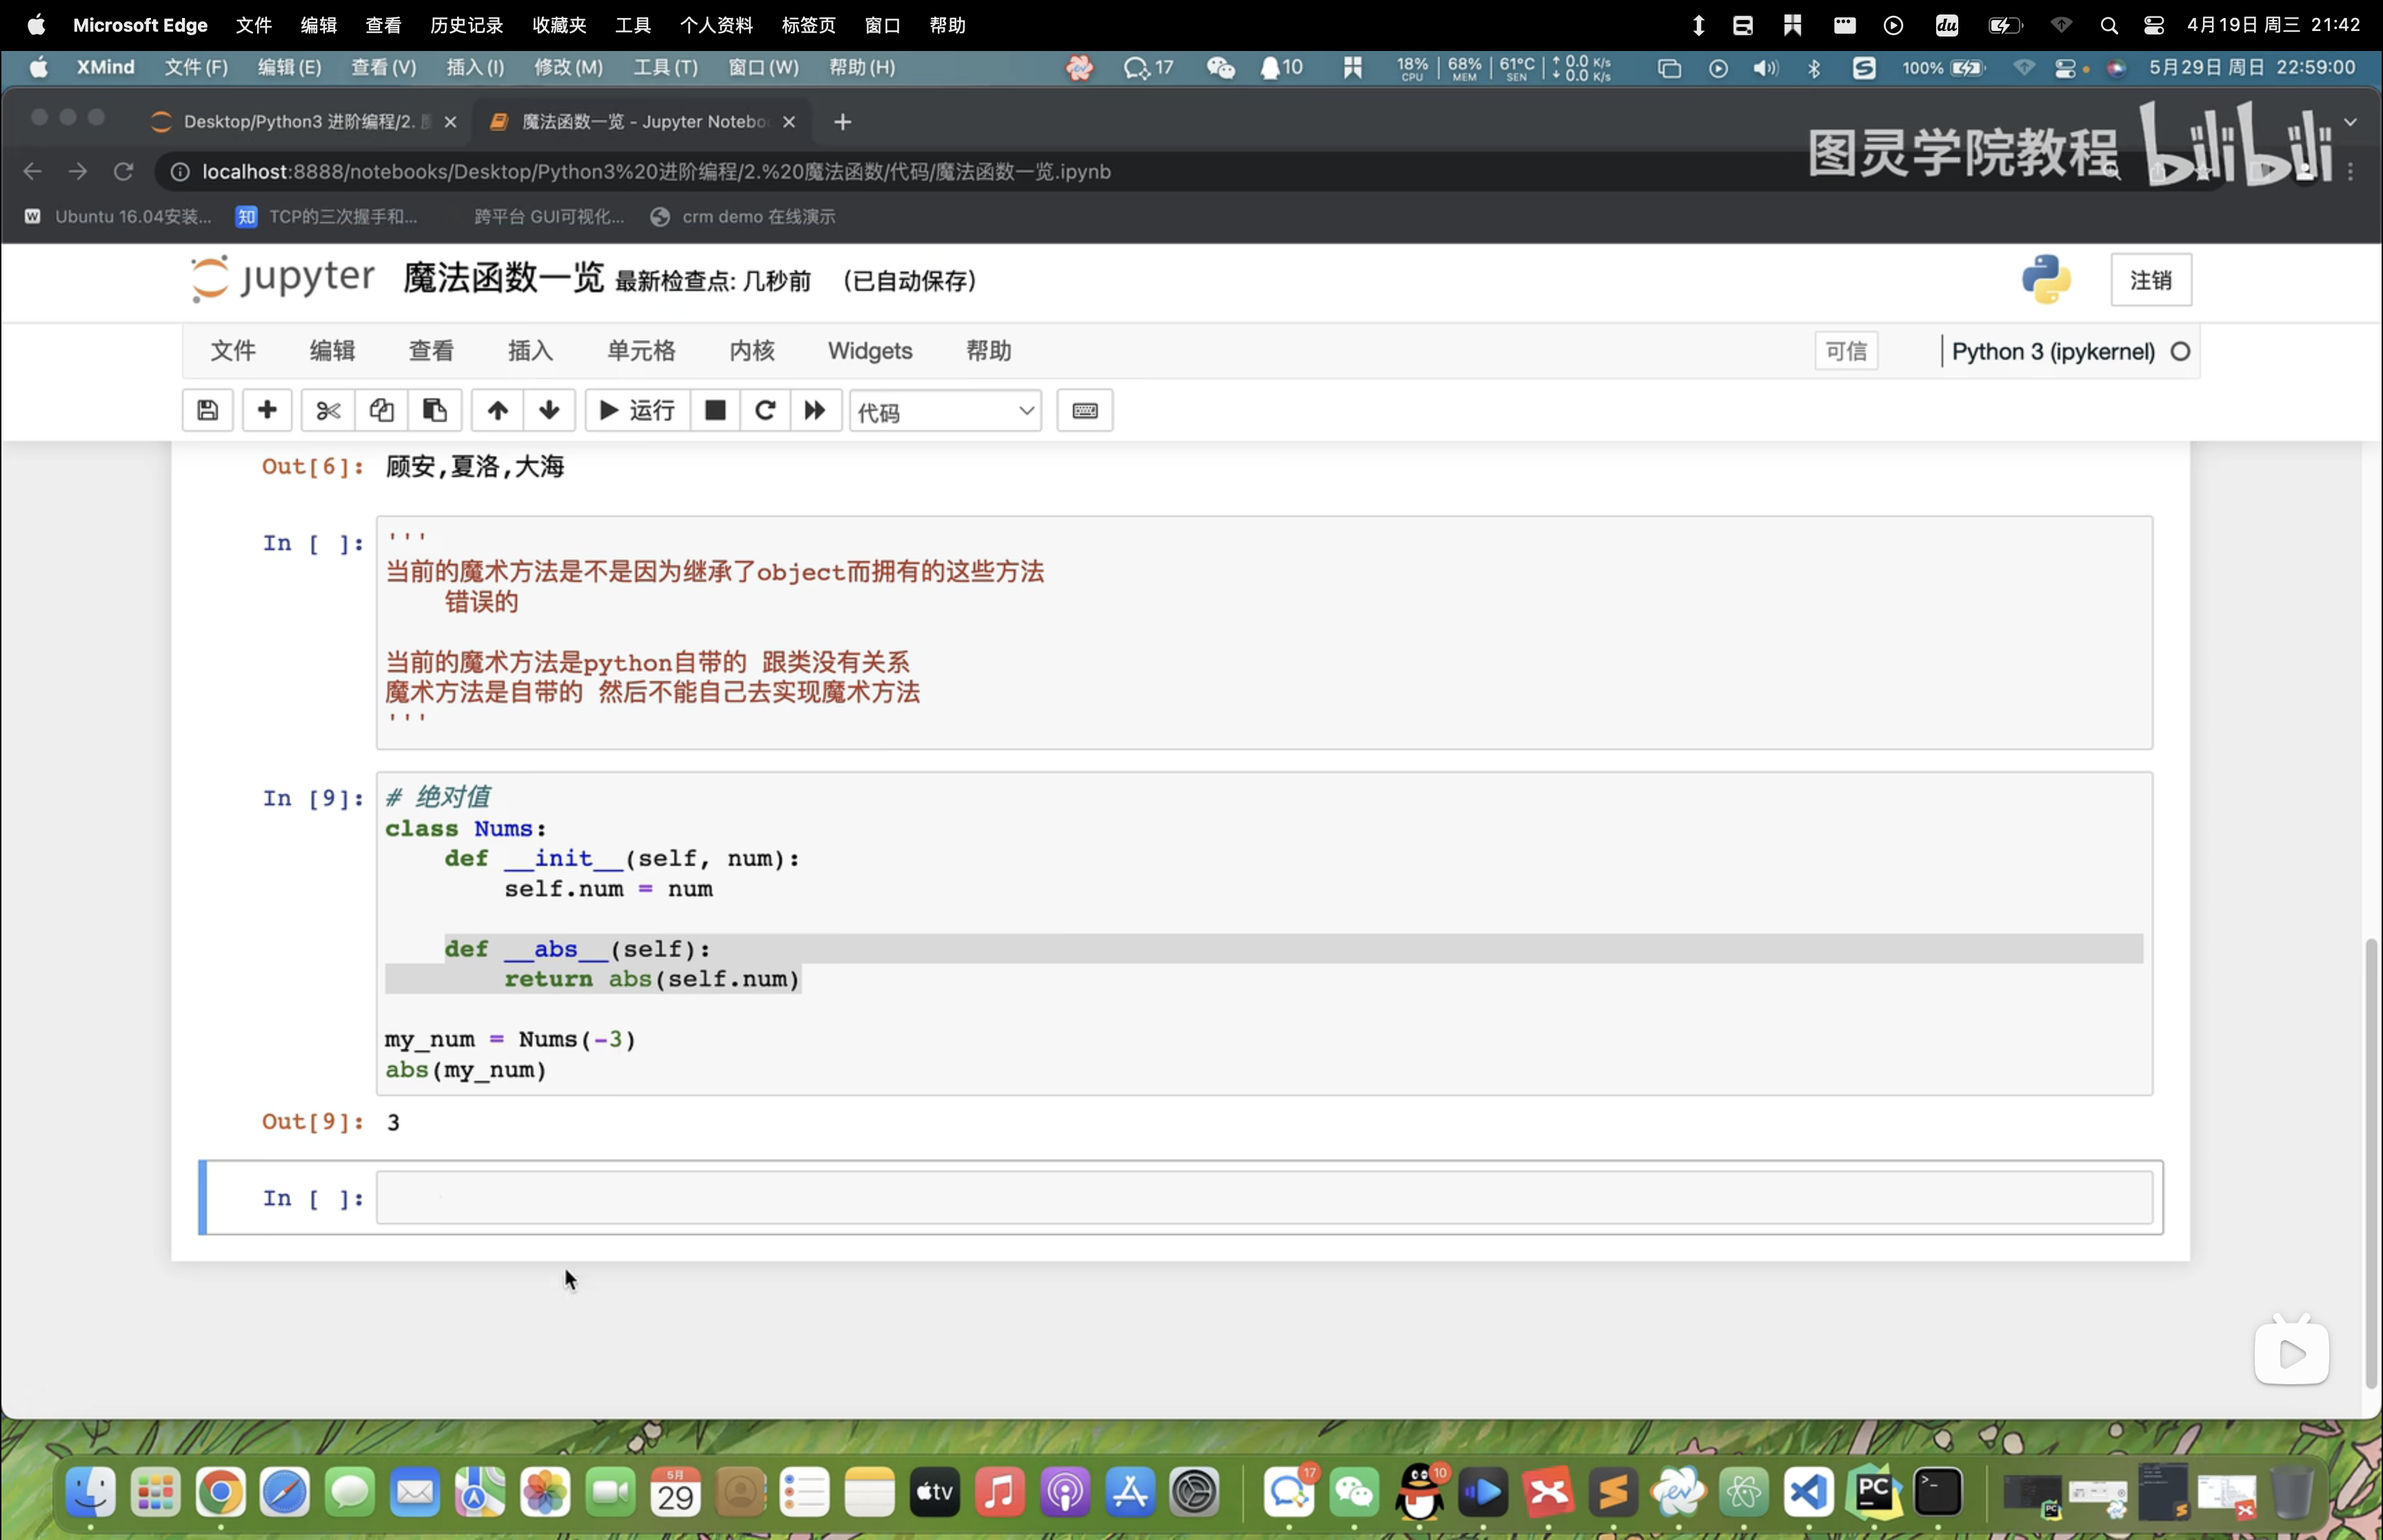The height and width of the screenshot is (1540, 2383).
Task: Click the Python logo icon
Action: (x=2046, y=279)
